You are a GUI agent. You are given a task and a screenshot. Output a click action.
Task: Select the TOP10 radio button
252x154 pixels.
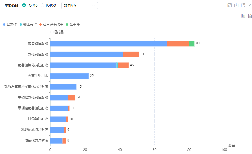click(x=24, y=6)
